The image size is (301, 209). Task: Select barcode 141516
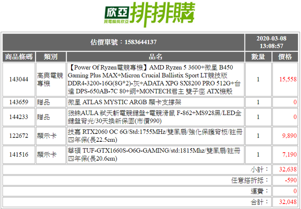(19, 154)
